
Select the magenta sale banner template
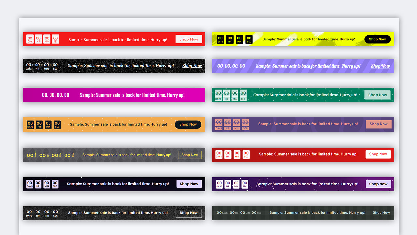point(114,95)
